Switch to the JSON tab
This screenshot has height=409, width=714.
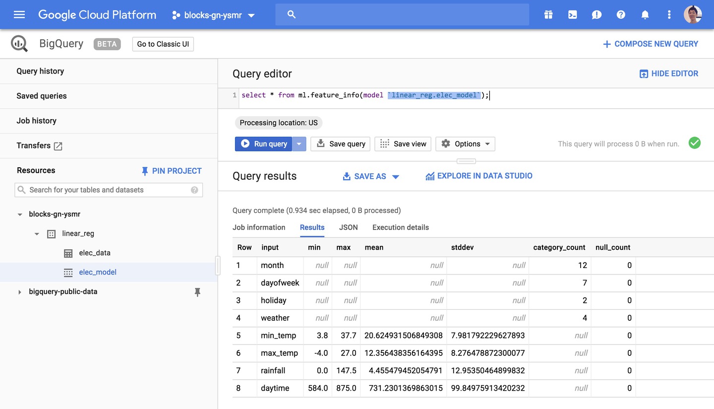tap(349, 227)
